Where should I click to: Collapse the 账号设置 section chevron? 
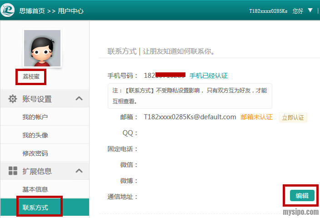point(79,98)
